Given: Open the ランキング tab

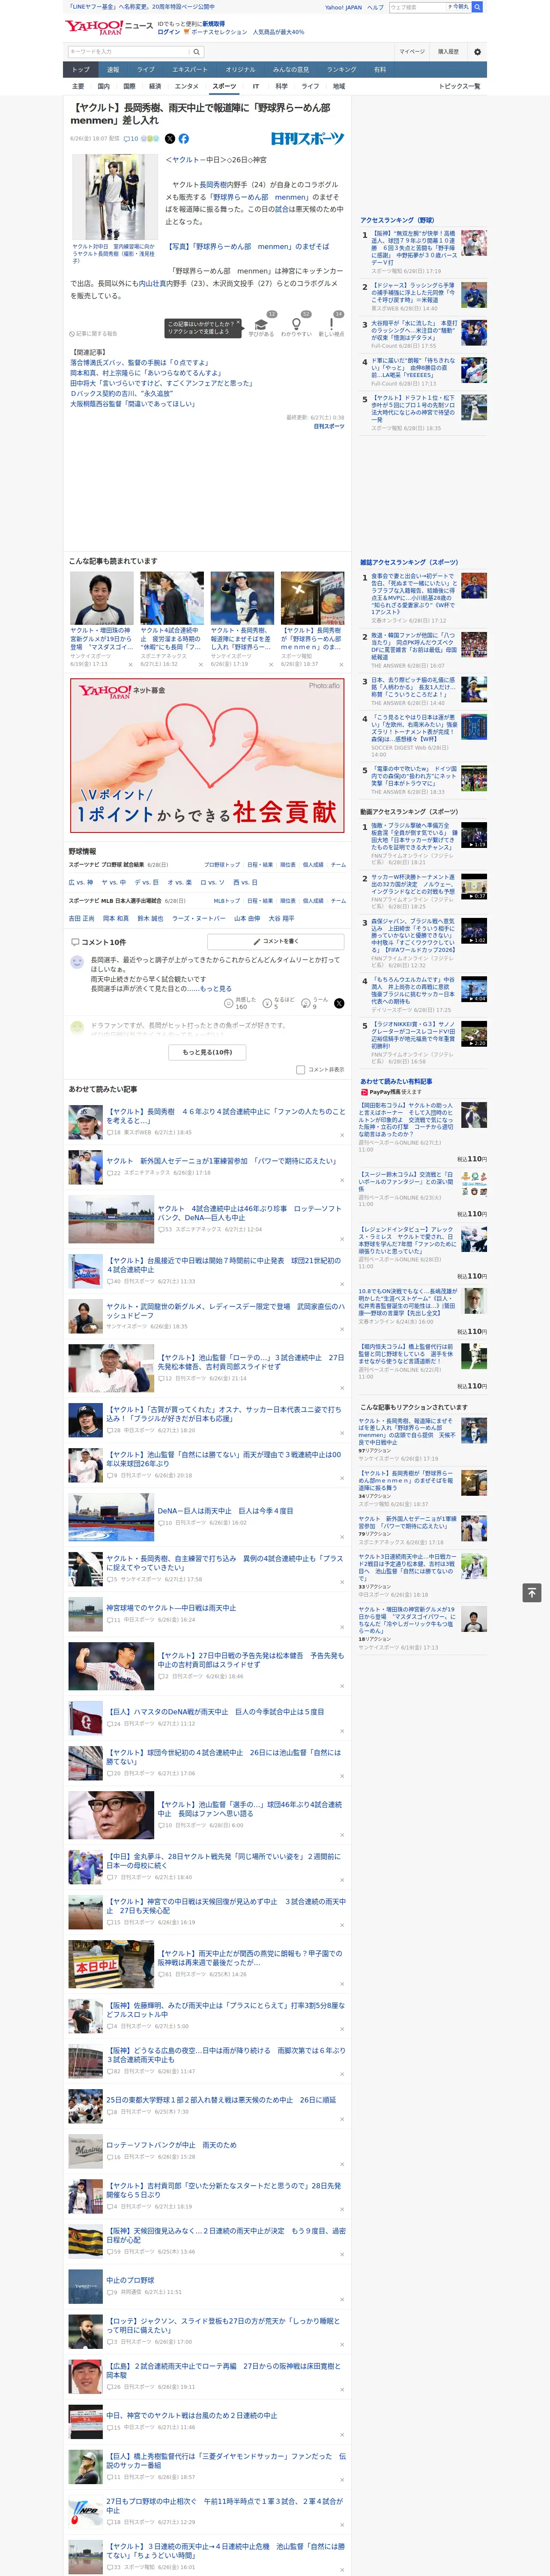Looking at the screenshot, I should [x=341, y=70].
